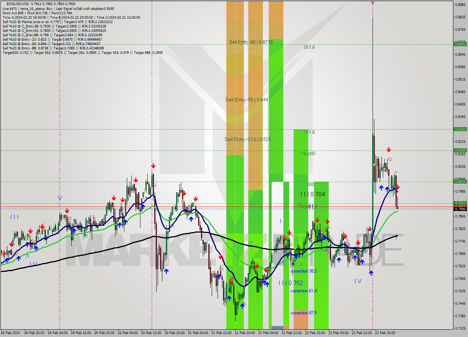Click the blue 'V' wave marker at chart top
Screen dimensions: 468x337
(373, 3)
